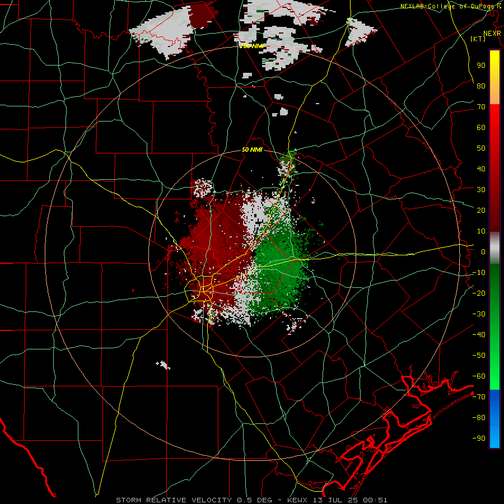The image size is (504, 504).
Task: Select the 0 value on velocity legend
Action: coord(483,252)
